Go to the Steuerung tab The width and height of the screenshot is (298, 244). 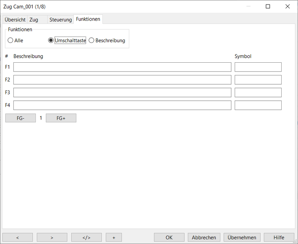[60, 19]
